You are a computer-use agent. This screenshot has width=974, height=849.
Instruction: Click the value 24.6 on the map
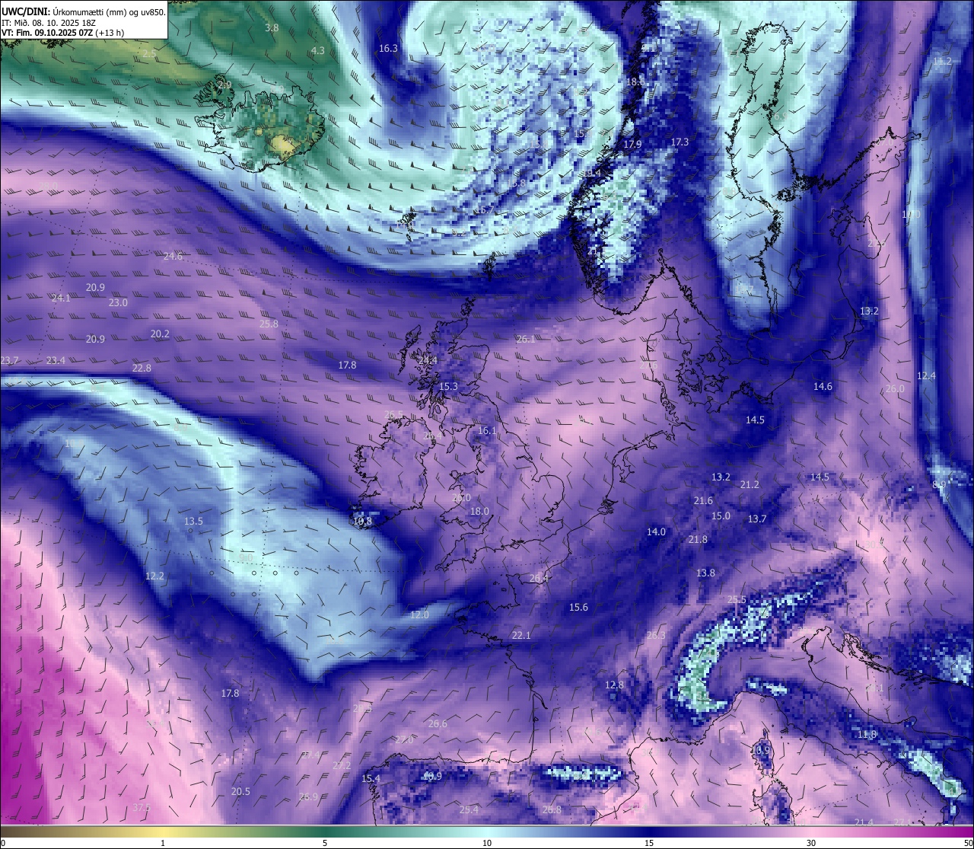pyautogui.click(x=173, y=256)
